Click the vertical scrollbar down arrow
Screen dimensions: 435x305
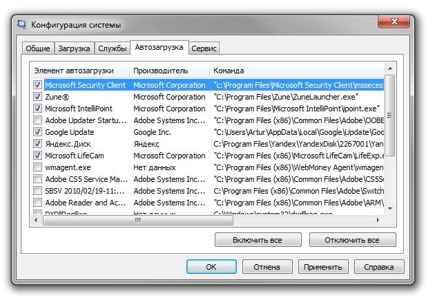(390, 208)
